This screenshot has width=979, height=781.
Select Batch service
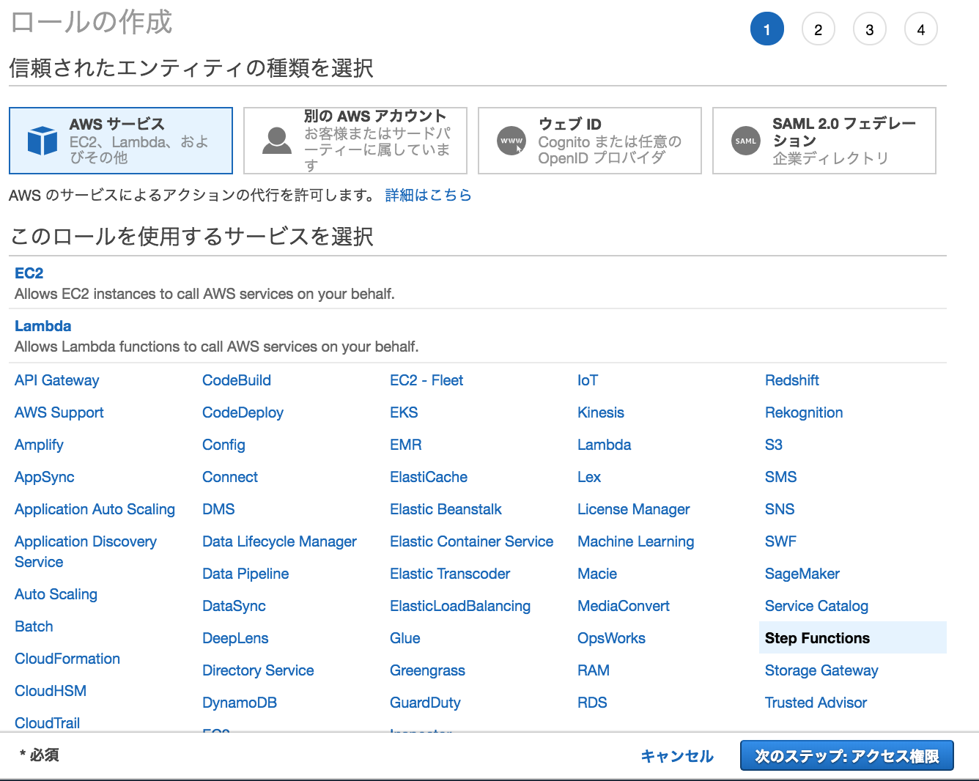[34, 626]
